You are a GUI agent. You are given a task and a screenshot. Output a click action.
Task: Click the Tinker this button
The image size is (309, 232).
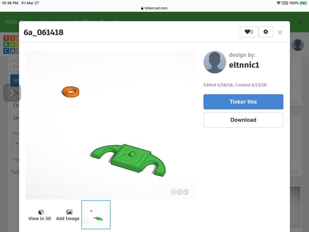coord(243,102)
